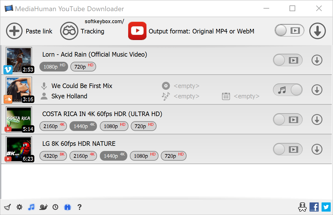Clear the download list with broom icon
The width and height of the screenshot is (333, 215).
(7, 207)
